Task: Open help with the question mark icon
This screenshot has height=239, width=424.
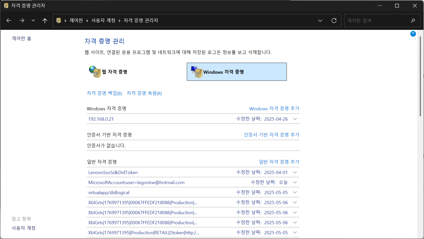Action: click(413, 34)
